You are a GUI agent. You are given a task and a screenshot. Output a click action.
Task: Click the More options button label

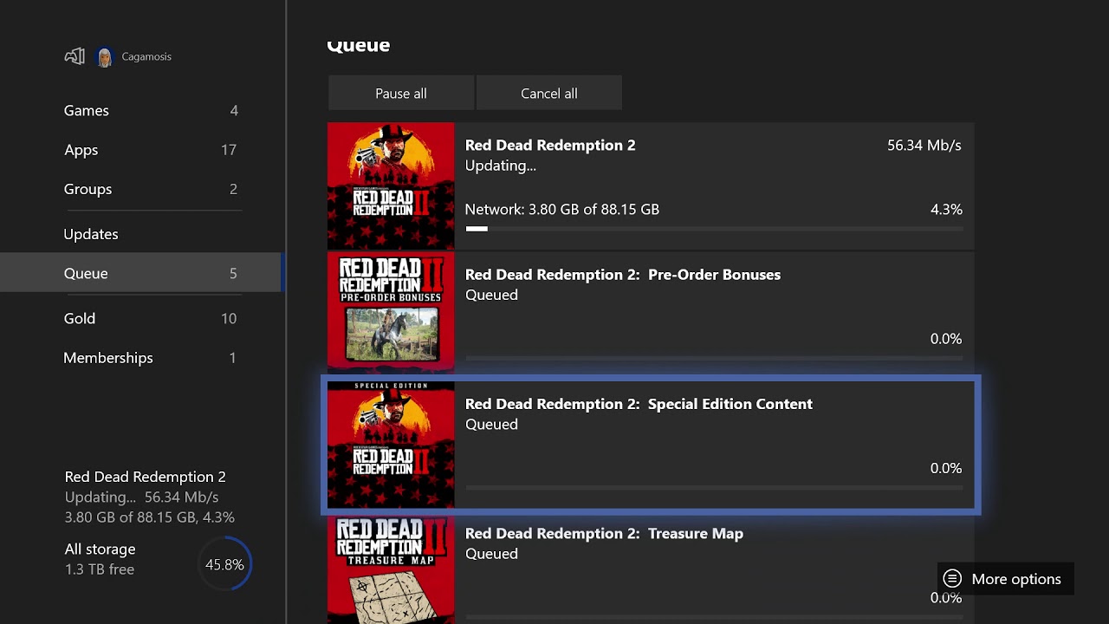point(1016,579)
